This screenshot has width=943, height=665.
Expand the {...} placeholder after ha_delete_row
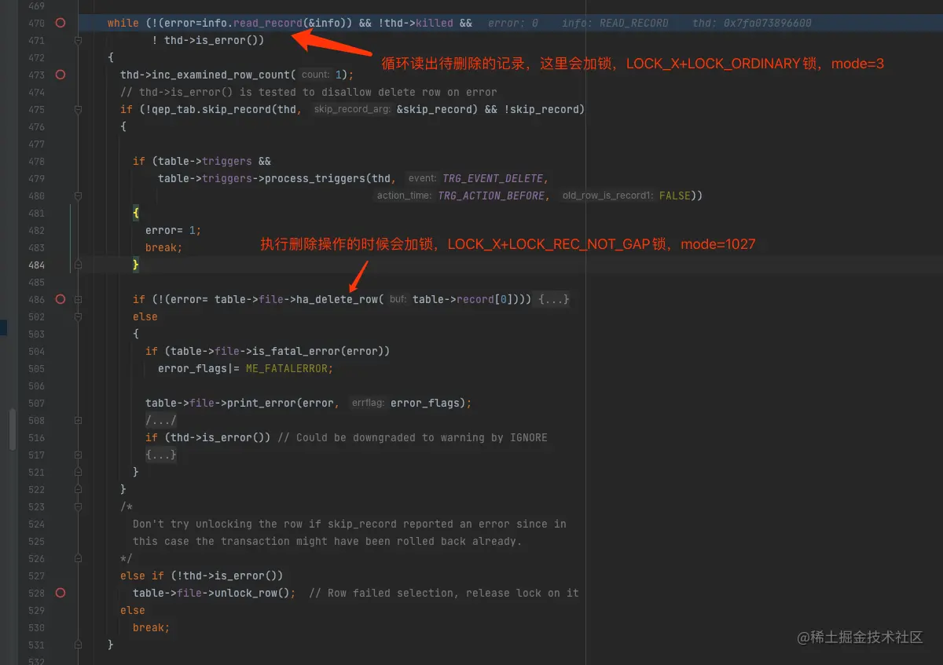[554, 299]
